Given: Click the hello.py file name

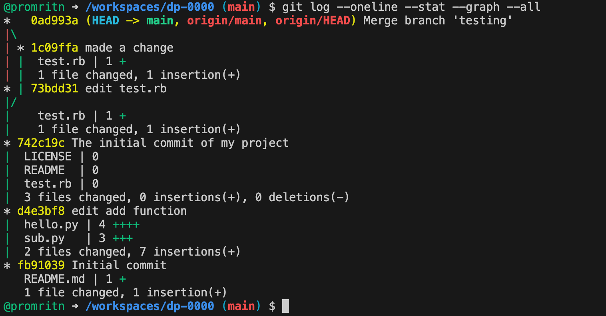Looking at the screenshot, I should [51, 225].
